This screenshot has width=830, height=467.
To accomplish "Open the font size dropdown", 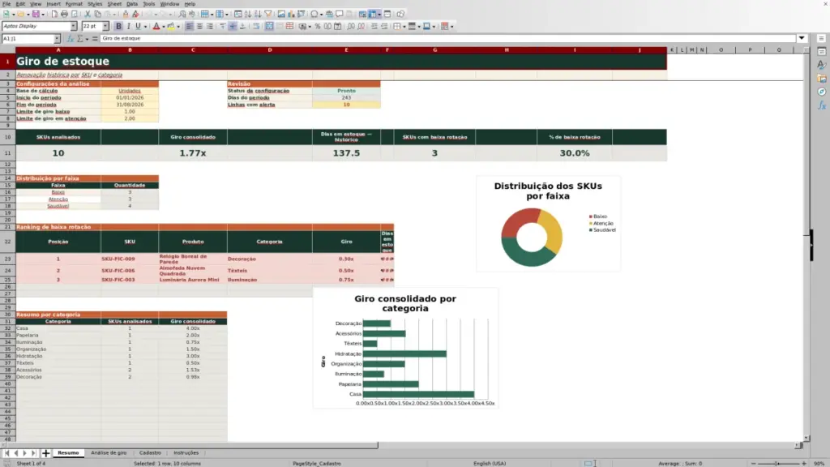I will click(x=105, y=26).
